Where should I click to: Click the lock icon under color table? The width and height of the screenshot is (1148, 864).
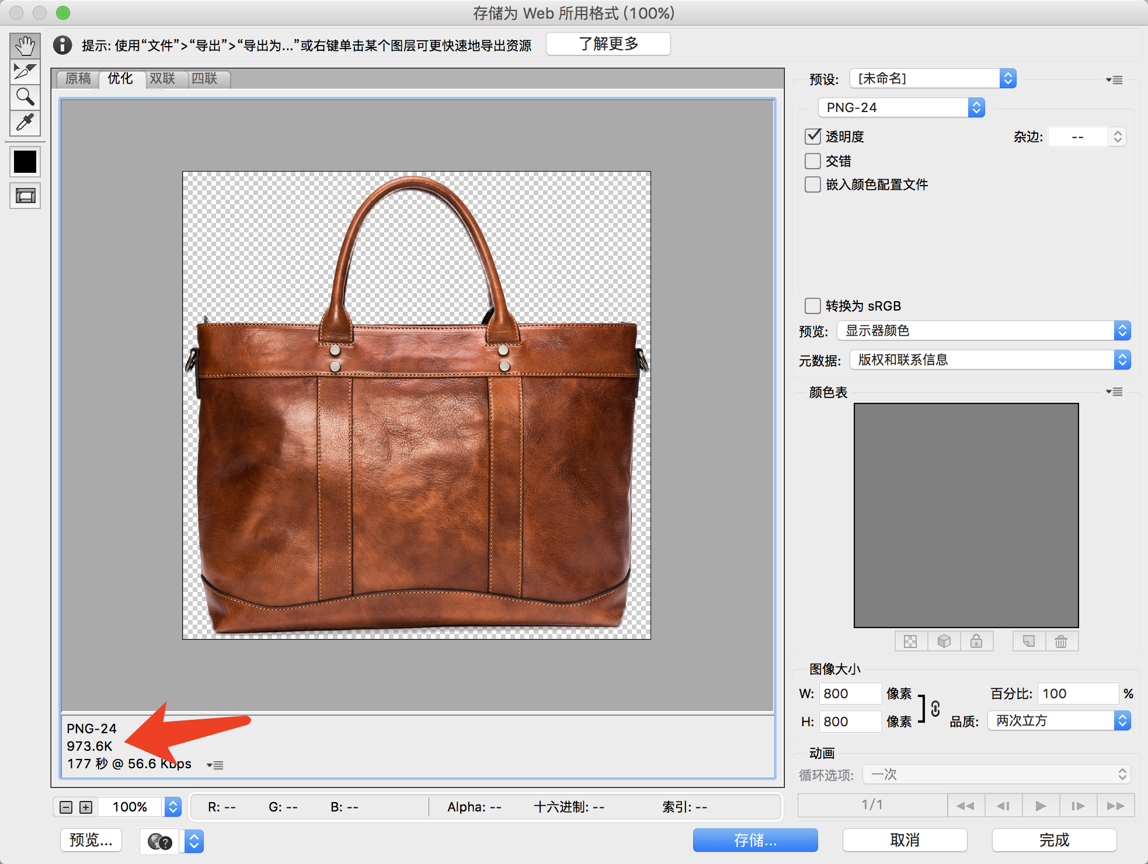coord(976,642)
